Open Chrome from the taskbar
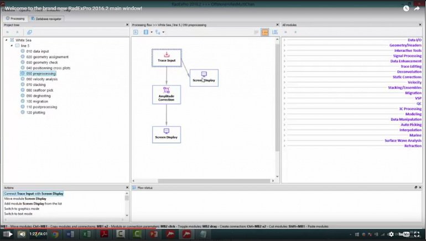 (55, 234)
